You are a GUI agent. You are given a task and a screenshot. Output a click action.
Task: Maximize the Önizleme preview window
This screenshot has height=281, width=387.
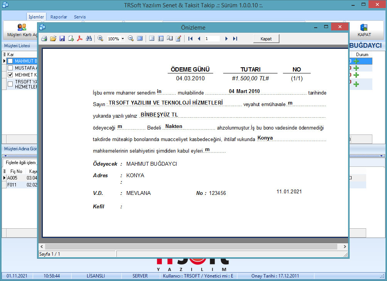coord(326,27)
